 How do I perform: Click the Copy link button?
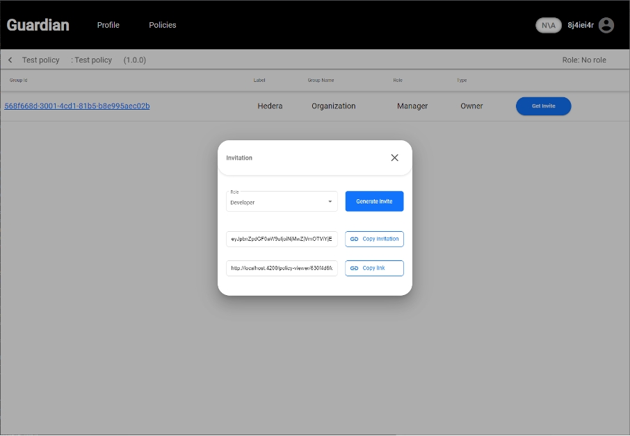pos(374,268)
